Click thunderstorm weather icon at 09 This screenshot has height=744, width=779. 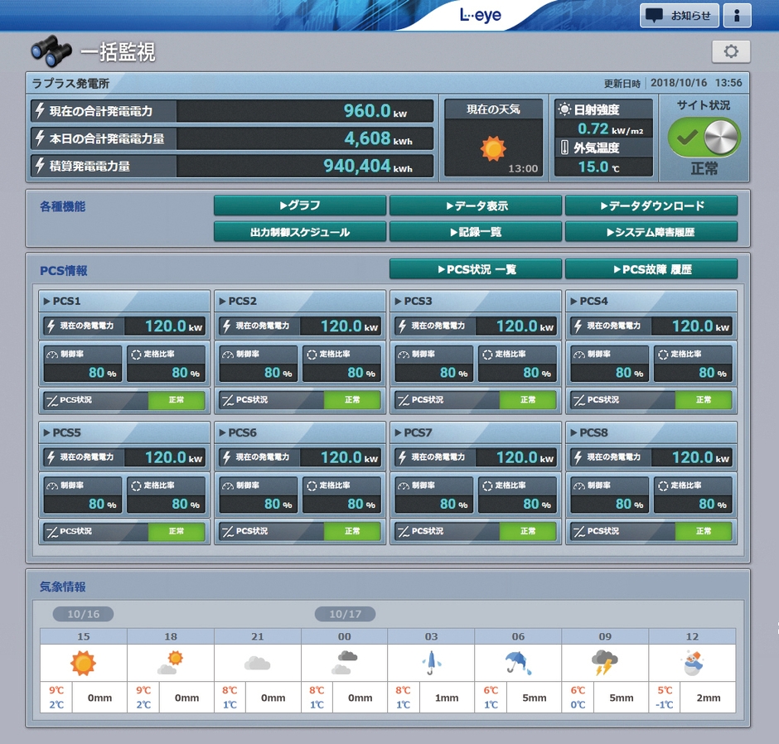coord(604,663)
